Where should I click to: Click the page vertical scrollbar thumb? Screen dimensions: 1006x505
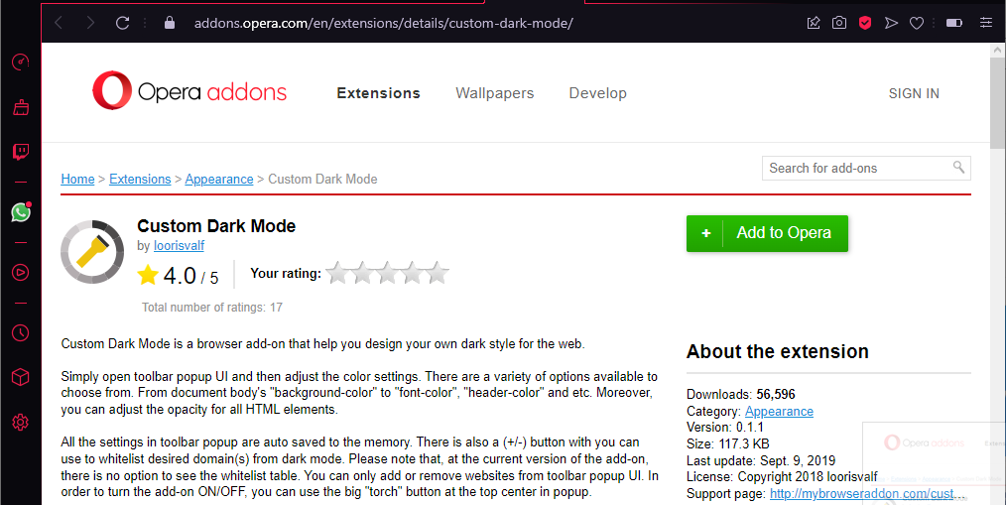click(x=998, y=102)
